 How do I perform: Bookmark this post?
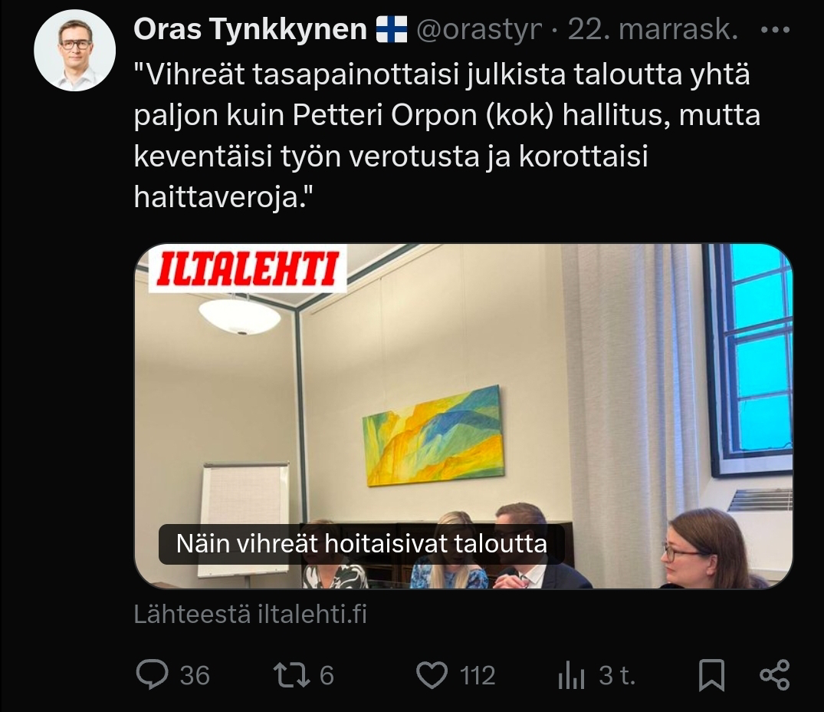click(711, 675)
